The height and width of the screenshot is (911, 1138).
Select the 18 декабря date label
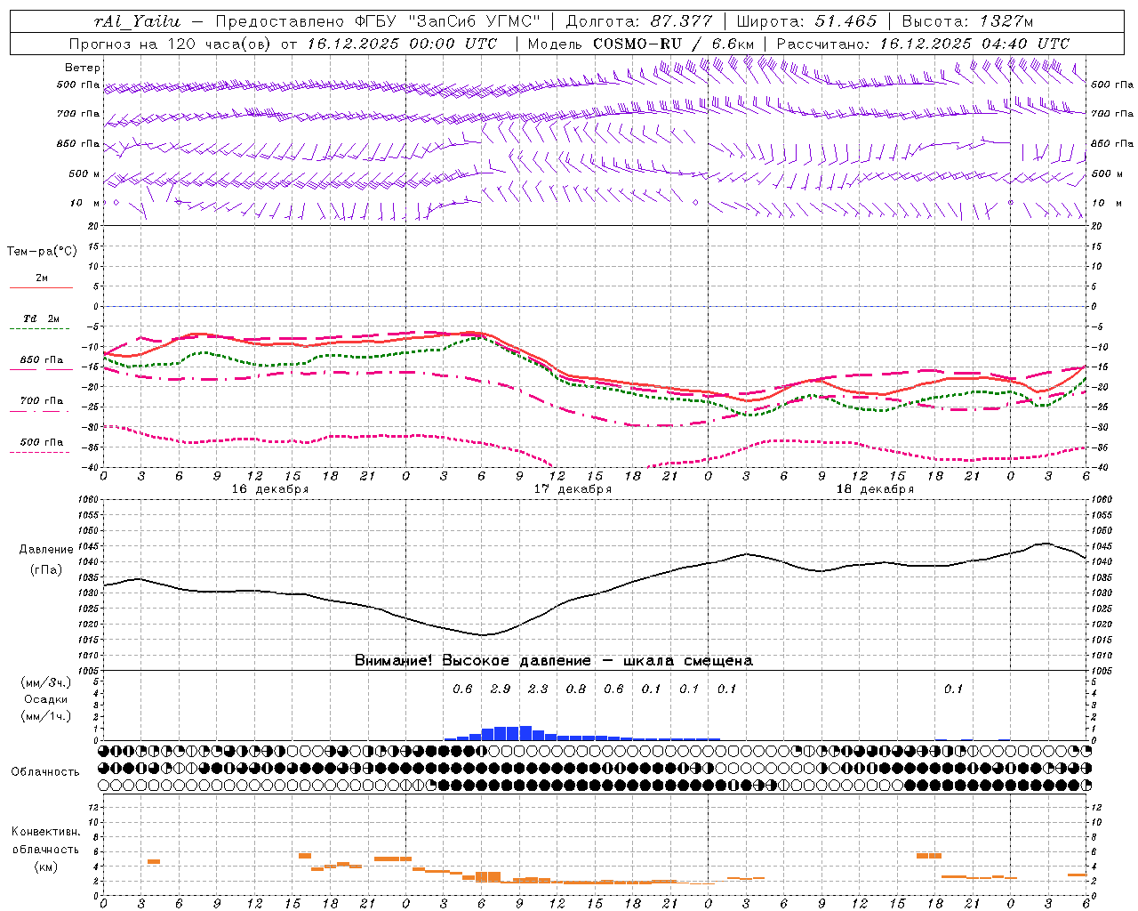875,489
